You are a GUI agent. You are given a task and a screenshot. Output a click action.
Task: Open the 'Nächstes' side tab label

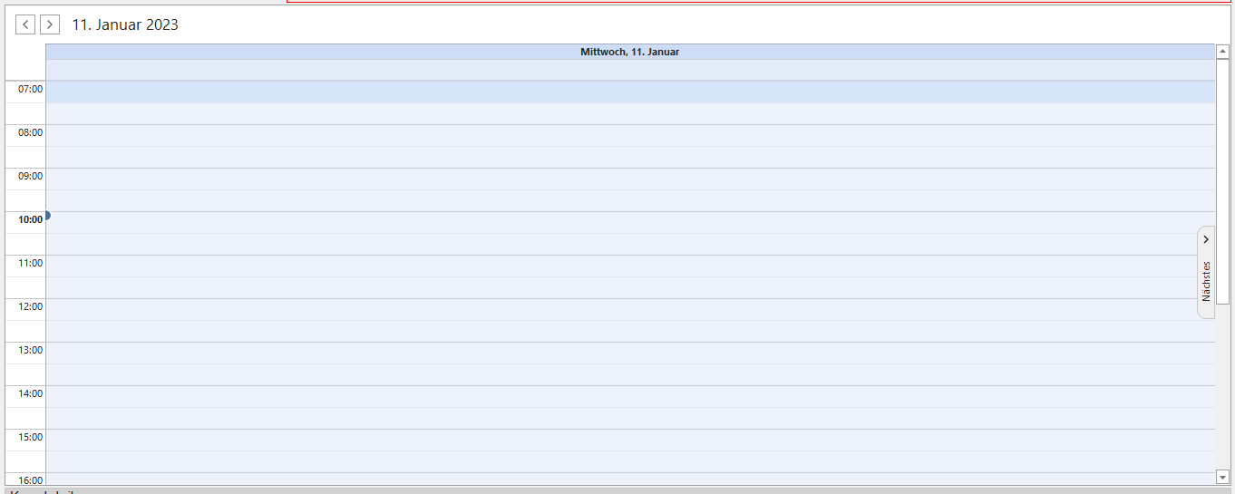pyautogui.click(x=1206, y=281)
